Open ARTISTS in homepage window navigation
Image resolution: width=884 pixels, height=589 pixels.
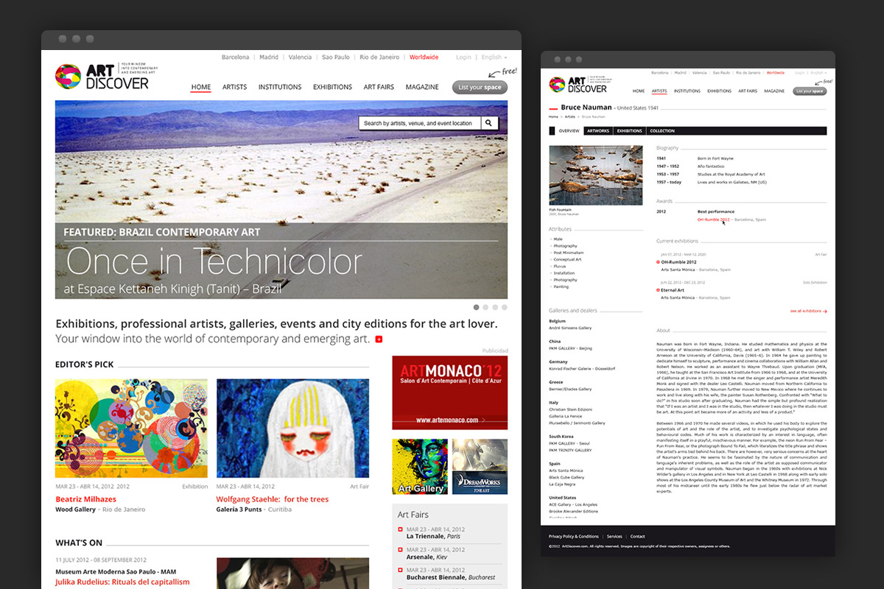(x=235, y=87)
